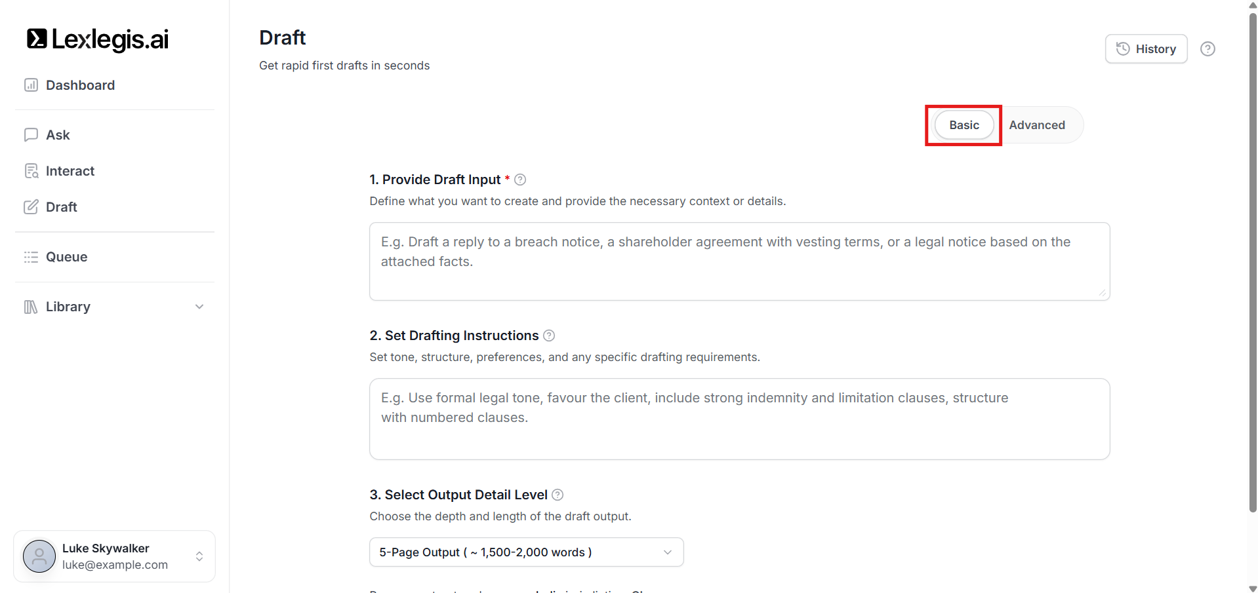Viewport: 1258px width, 593px height.
Task: Click the Draft pencil icon
Action: pos(31,207)
